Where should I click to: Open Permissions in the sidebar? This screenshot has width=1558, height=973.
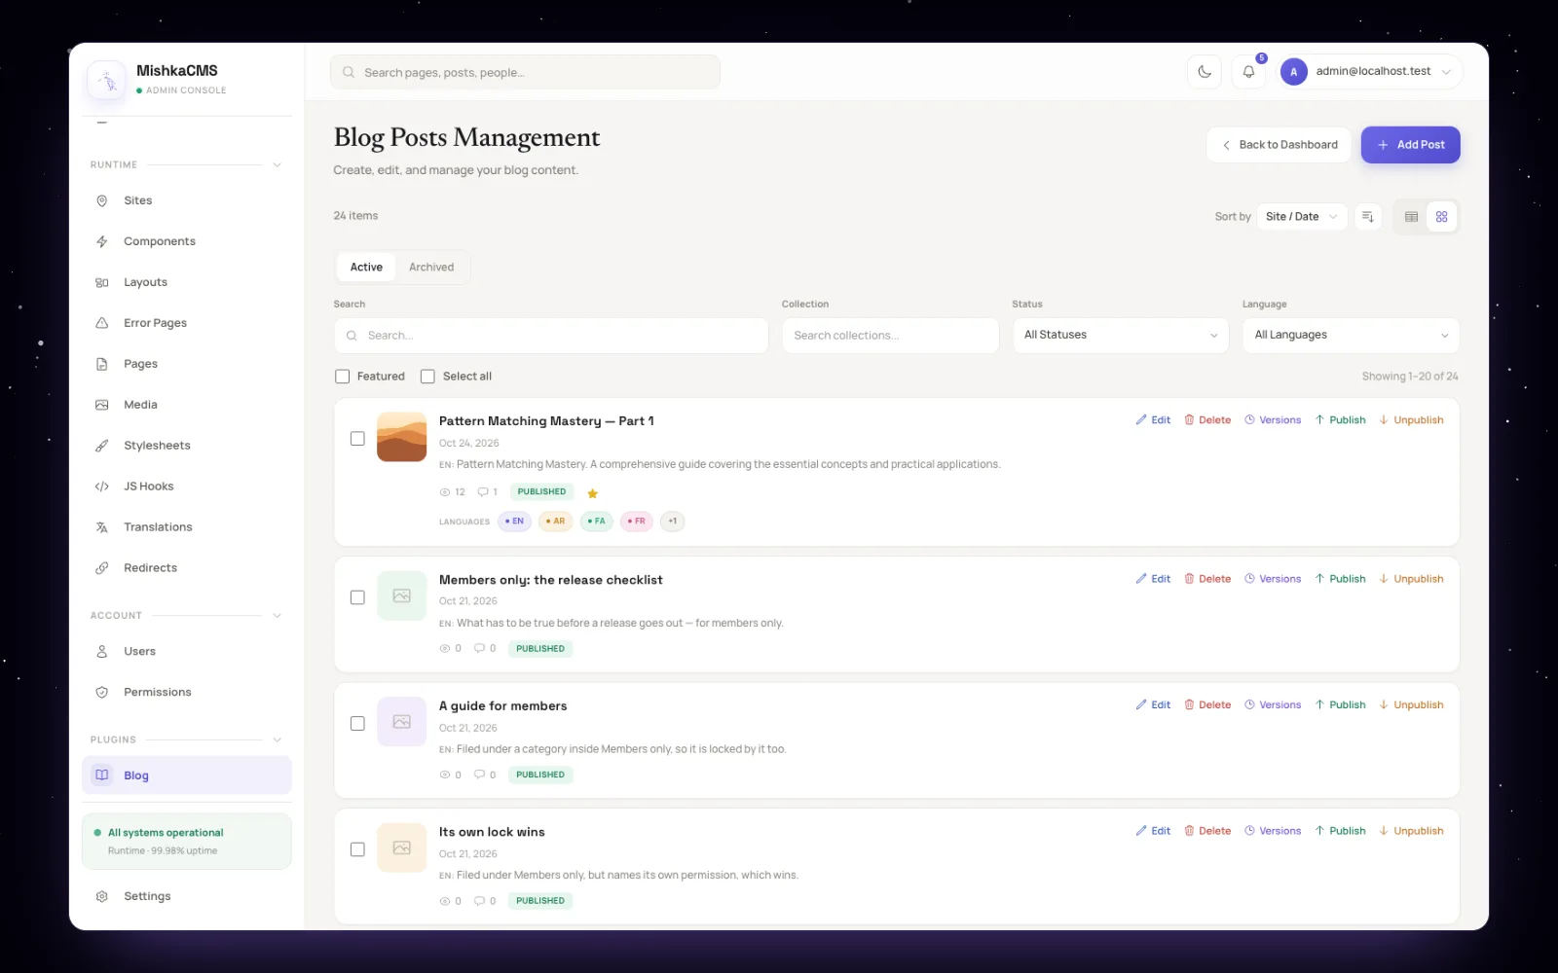pos(186,693)
